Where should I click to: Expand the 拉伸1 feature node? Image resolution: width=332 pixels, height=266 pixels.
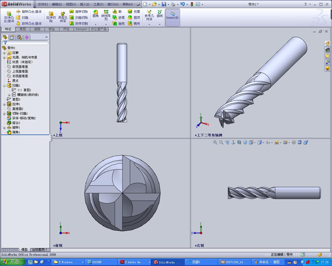4,104
